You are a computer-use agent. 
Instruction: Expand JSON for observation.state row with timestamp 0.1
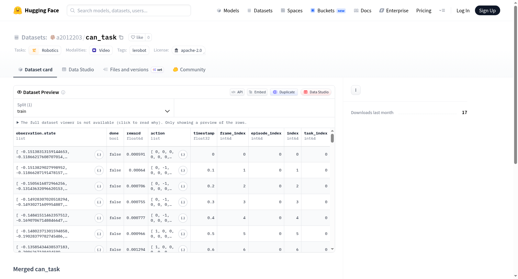click(99, 170)
